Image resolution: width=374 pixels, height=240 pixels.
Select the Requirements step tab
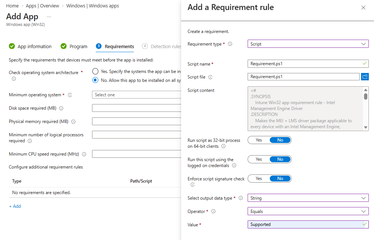[x=115, y=46]
